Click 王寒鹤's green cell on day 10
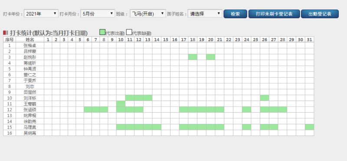This screenshot has height=161, width=347. pos(121,104)
